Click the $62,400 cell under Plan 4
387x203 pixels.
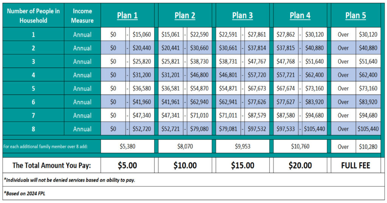point(314,75)
